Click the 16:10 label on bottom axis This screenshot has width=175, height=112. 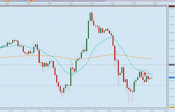pos(11,111)
